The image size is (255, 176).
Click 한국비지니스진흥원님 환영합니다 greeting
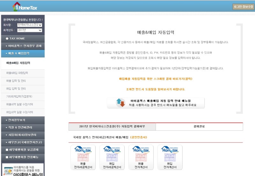point(23,19)
